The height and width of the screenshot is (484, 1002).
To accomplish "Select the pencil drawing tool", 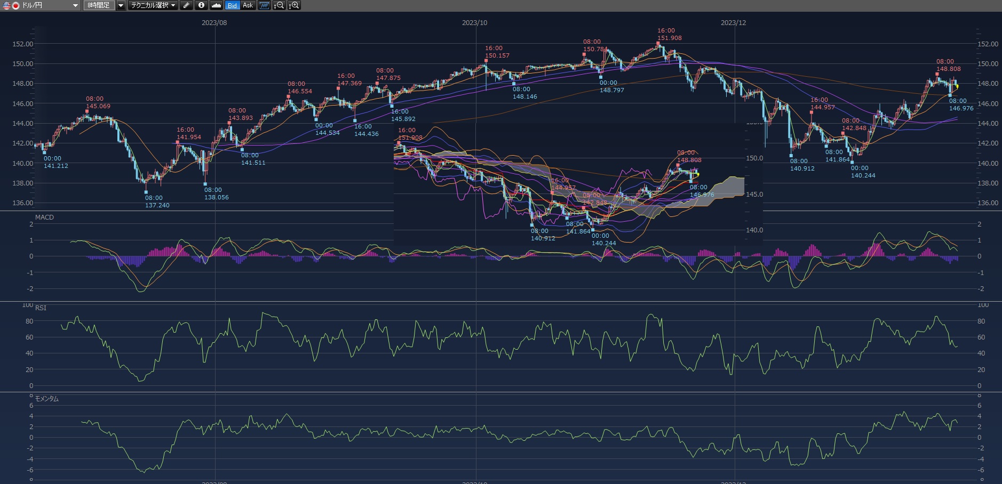I will pyautogui.click(x=186, y=5).
